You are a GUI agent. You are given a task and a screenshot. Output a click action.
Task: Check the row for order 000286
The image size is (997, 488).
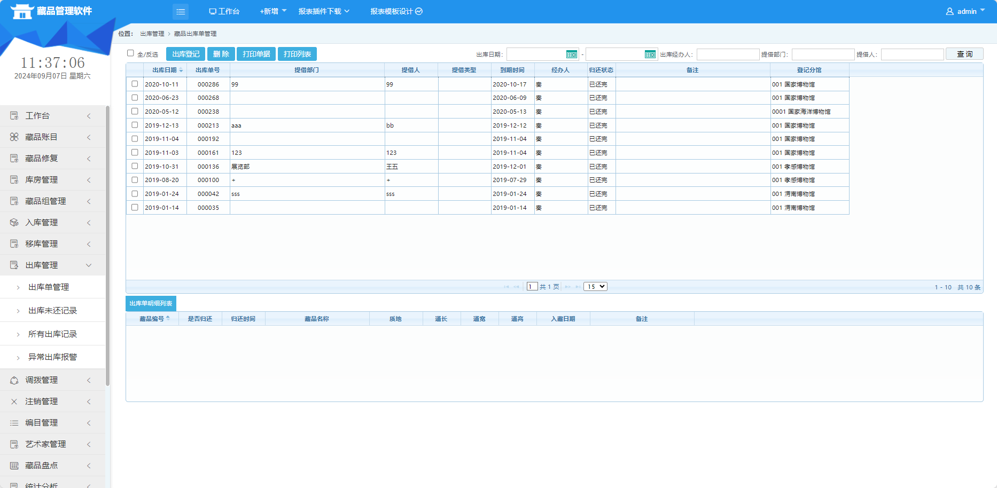point(135,84)
